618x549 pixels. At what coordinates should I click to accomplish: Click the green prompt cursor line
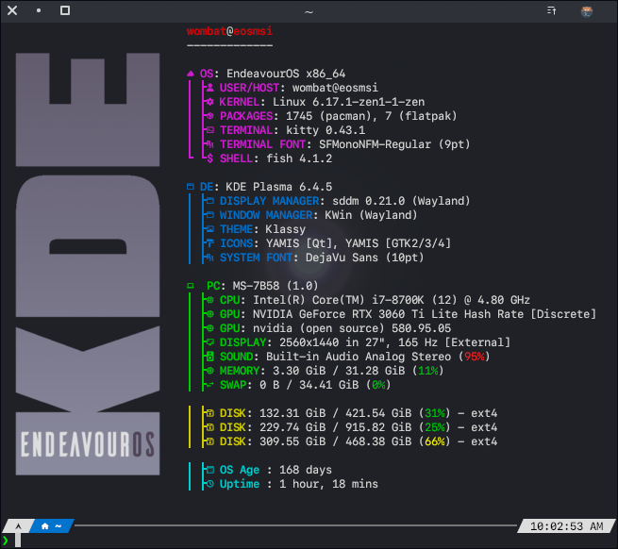(x=6, y=540)
